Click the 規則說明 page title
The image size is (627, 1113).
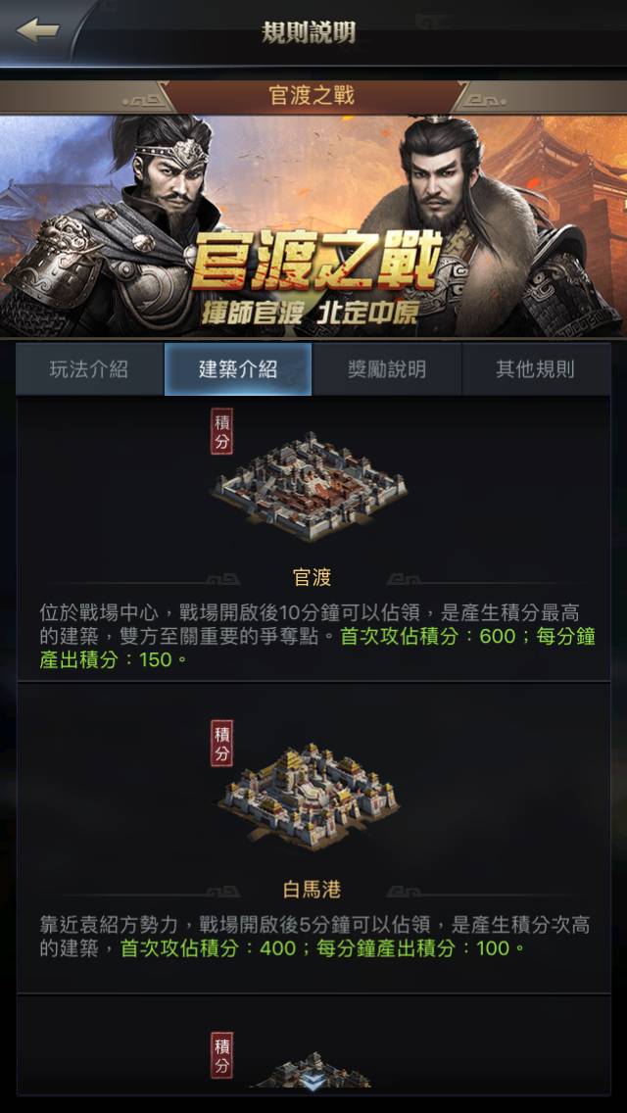[x=309, y=32]
